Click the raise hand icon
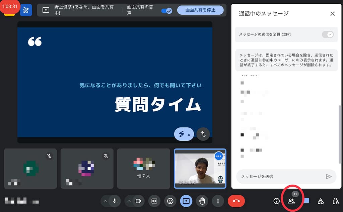343x212 pixels. pyautogui.click(x=202, y=201)
